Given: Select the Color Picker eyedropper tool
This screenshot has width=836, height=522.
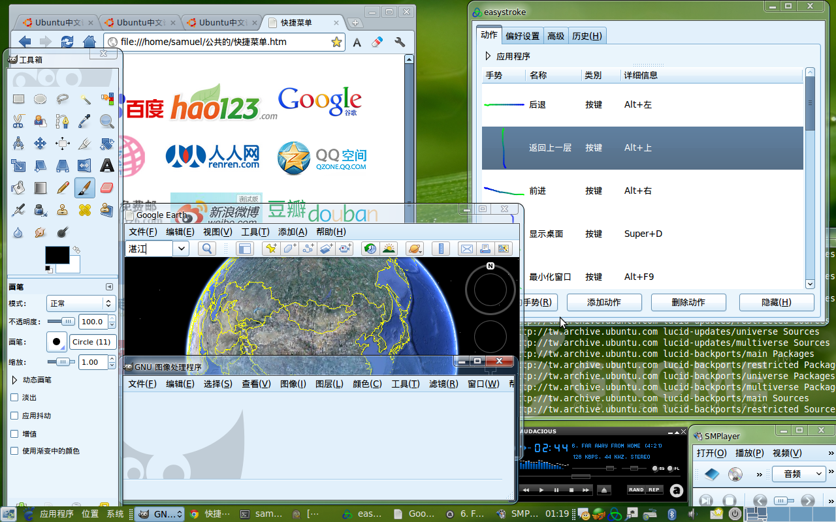Looking at the screenshot, I should 85,121.
